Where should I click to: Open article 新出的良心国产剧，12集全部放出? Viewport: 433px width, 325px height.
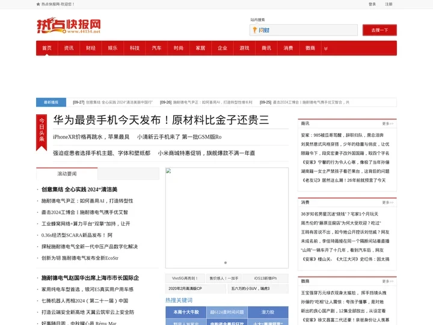tap(343, 311)
